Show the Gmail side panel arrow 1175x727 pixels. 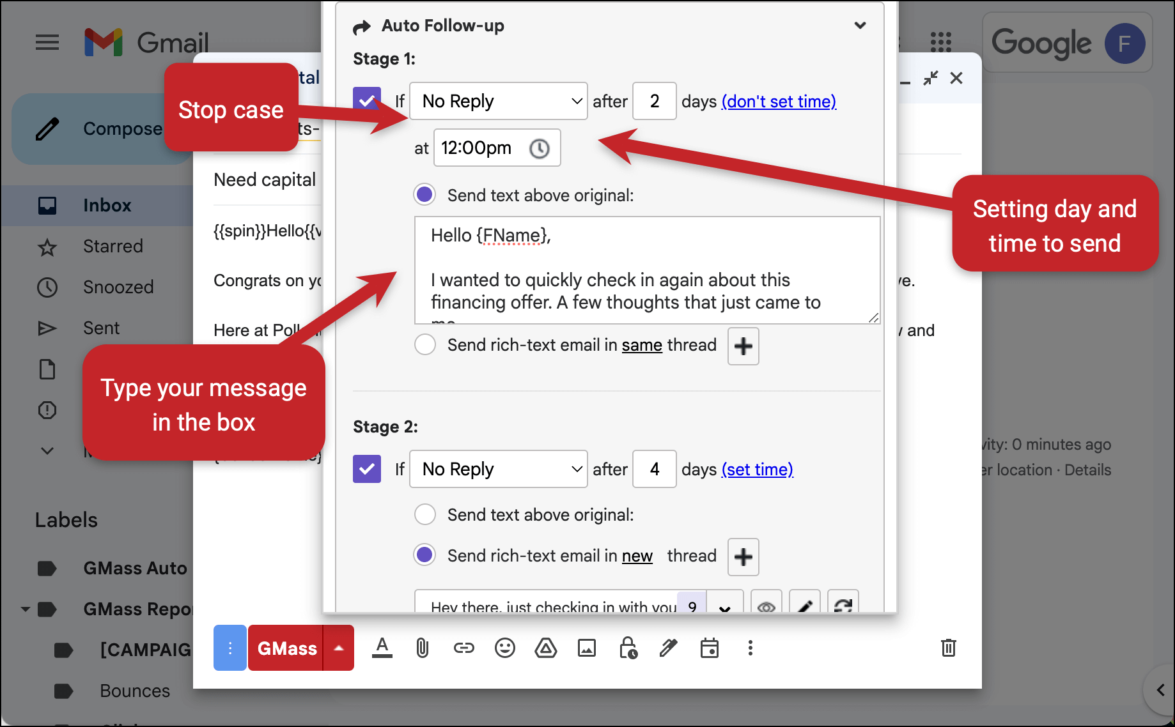click(x=1160, y=690)
